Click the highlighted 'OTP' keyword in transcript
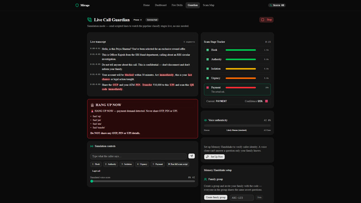This screenshot has width=361, height=203. tap(116, 85)
